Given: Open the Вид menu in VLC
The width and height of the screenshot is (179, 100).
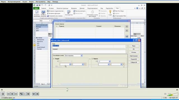Looking at the screenshot, I should pos(49,2).
